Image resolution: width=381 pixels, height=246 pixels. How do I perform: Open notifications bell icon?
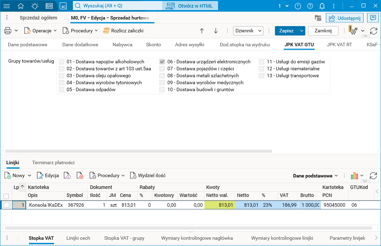pyautogui.click(x=322, y=6)
